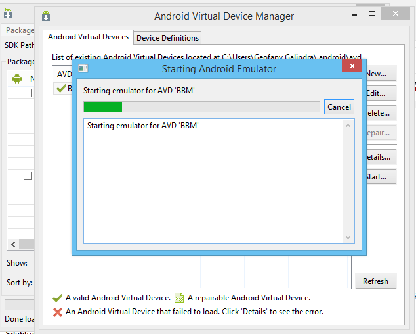The image size is (416, 334).
Task: Cancel the emulator startup
Action: pyautogui.click(x=339, y=107)
